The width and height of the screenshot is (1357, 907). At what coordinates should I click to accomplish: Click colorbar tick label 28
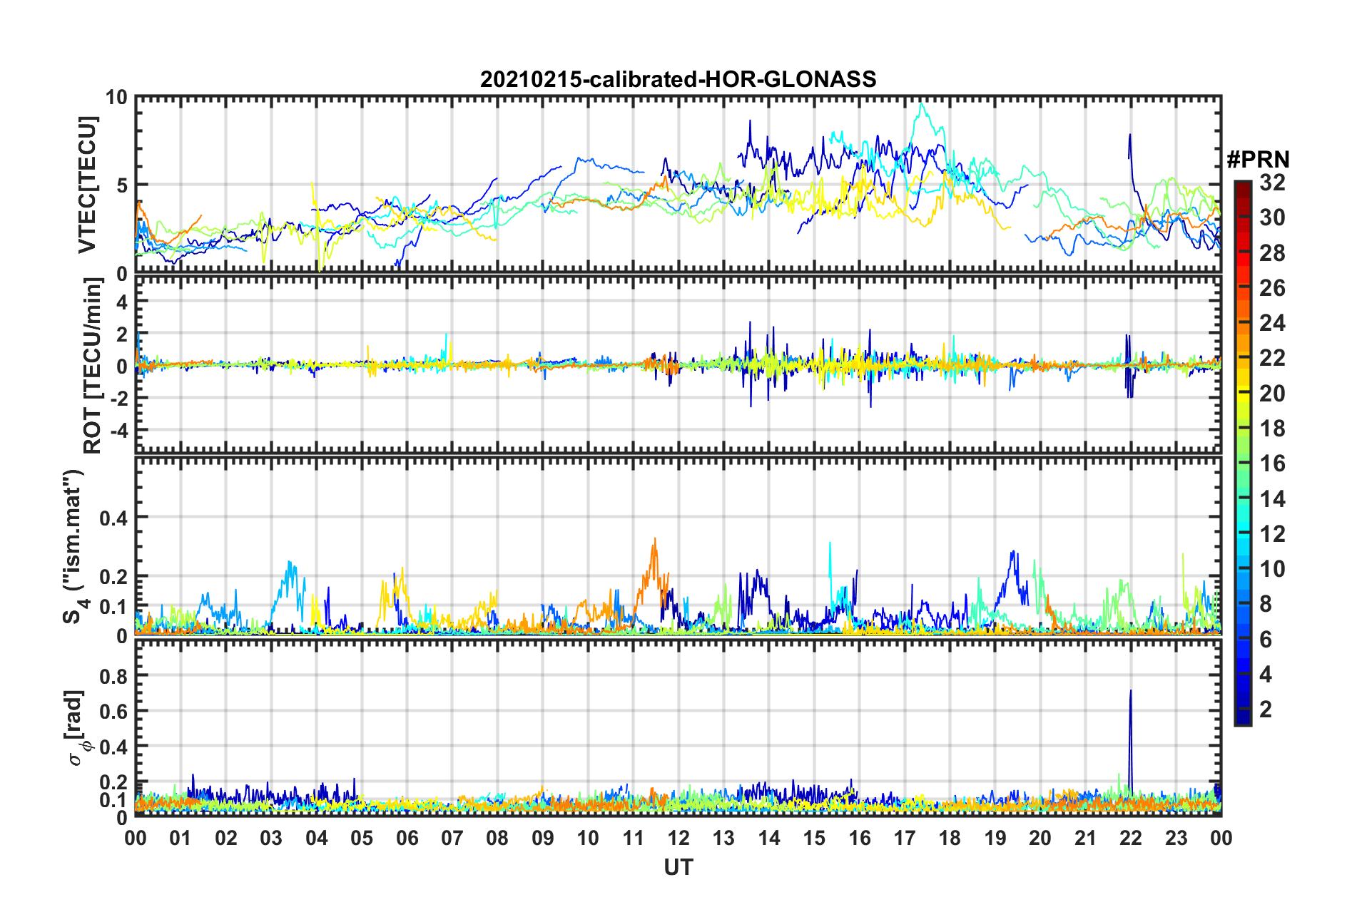pyautogui.click(x=1272, y=253)
